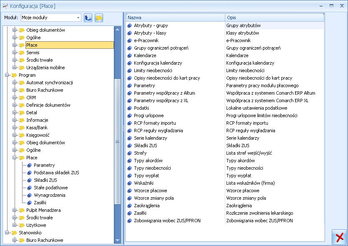Select Zobowiązania wobec ZUS/PFRON row
This screenshot has height=246, width=348.
225,221
